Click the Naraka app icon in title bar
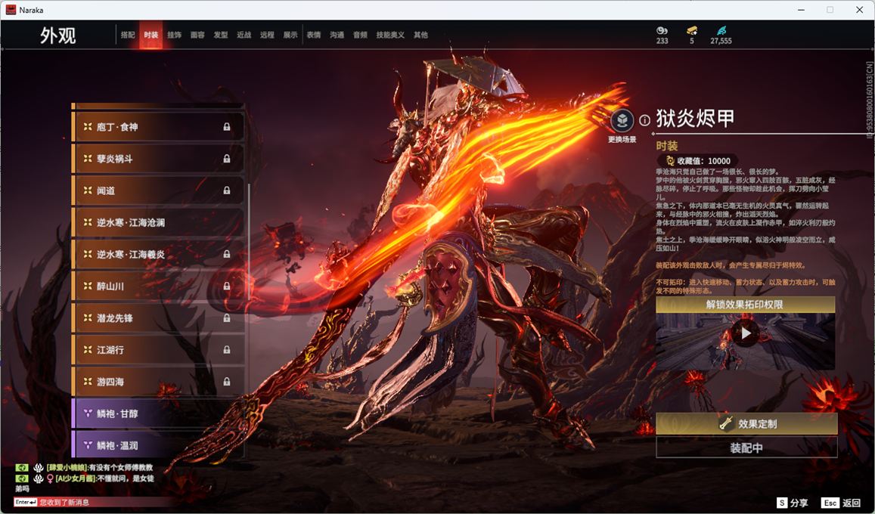The image size is (875, 514). pyautogui.click(x=10, y=10)
